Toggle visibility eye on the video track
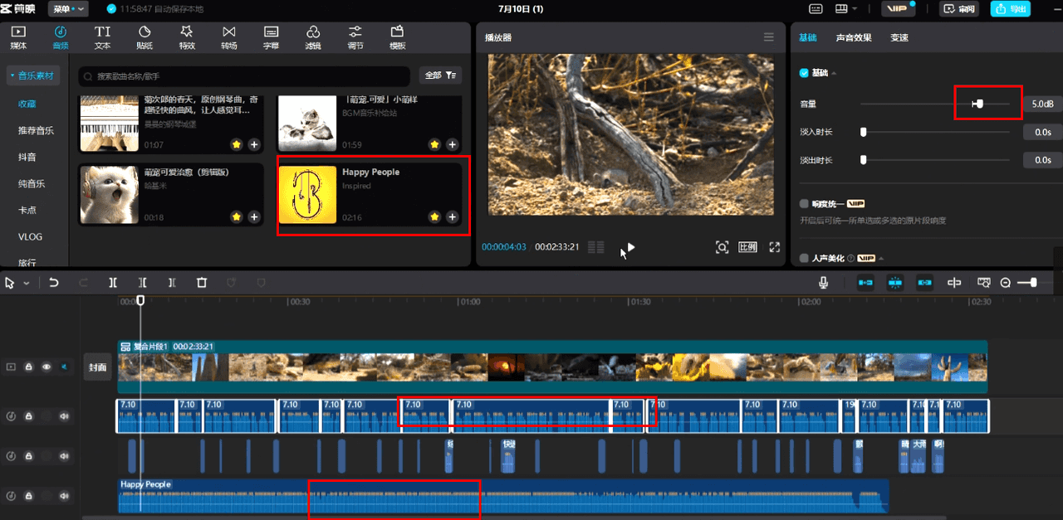Screen dimensions: 1063x520 click(47, 367)
